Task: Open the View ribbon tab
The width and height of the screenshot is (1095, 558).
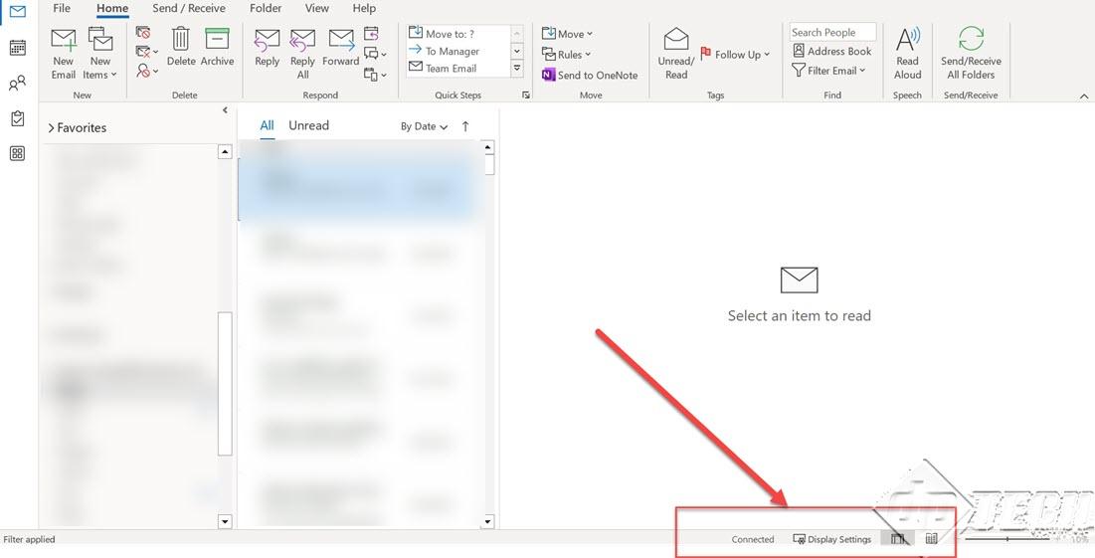Action: pos(317,8)
